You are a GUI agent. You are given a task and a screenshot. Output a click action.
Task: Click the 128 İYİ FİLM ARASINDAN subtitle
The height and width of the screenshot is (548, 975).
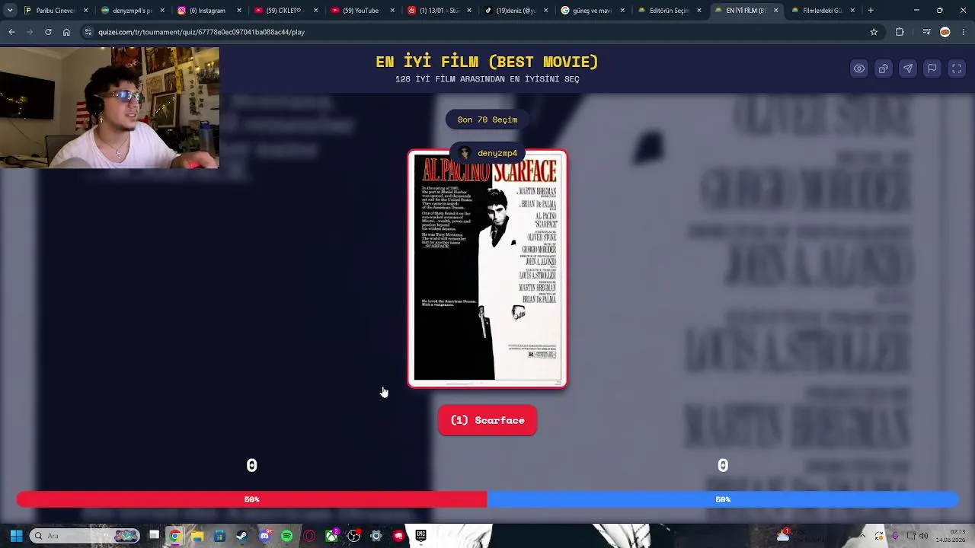[487, 79]
